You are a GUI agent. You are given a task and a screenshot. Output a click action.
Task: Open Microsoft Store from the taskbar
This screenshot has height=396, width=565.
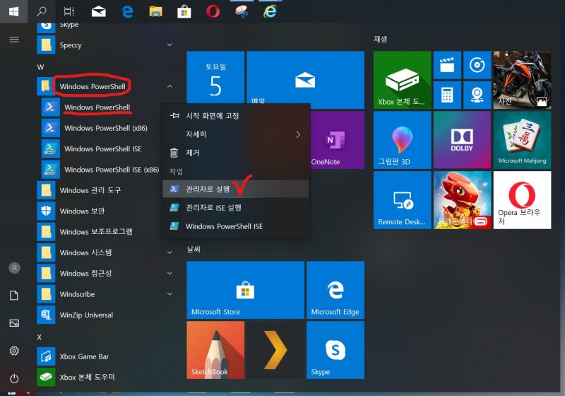(184, 12)
